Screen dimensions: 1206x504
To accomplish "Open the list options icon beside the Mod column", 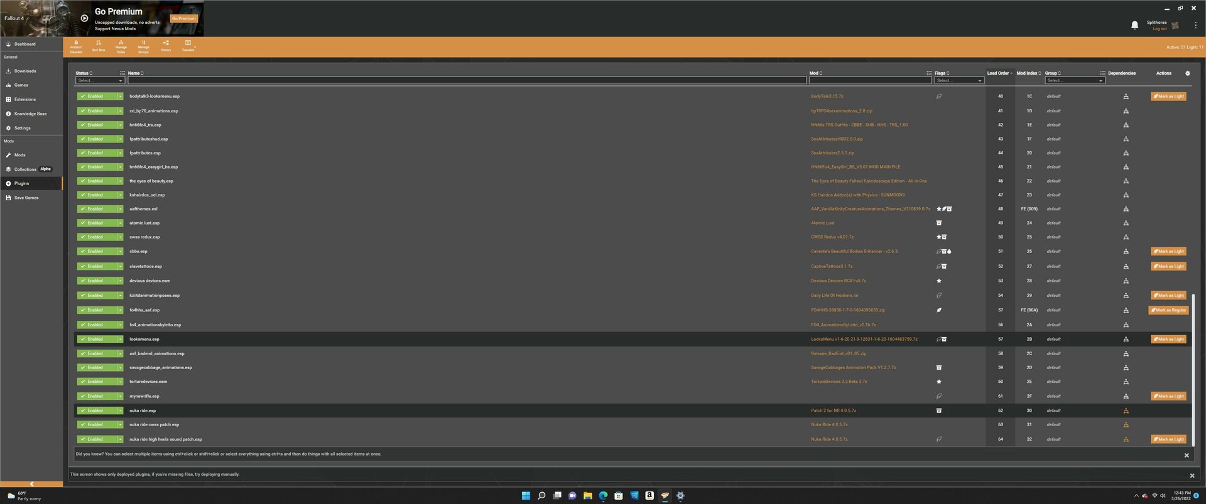I will 929,73.
